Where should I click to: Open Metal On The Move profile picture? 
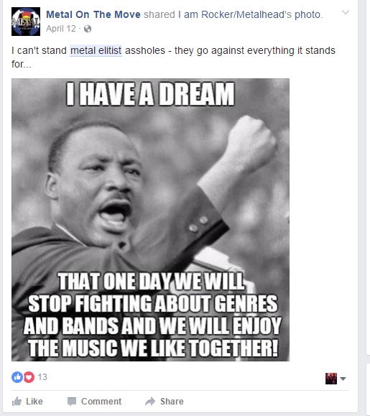pos(26,22)
